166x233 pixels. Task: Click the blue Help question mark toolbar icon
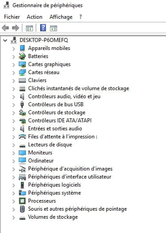click(x=43, y=28)
